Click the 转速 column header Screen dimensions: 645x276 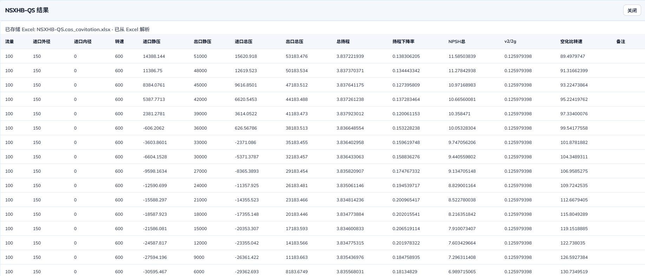(119, 42)
